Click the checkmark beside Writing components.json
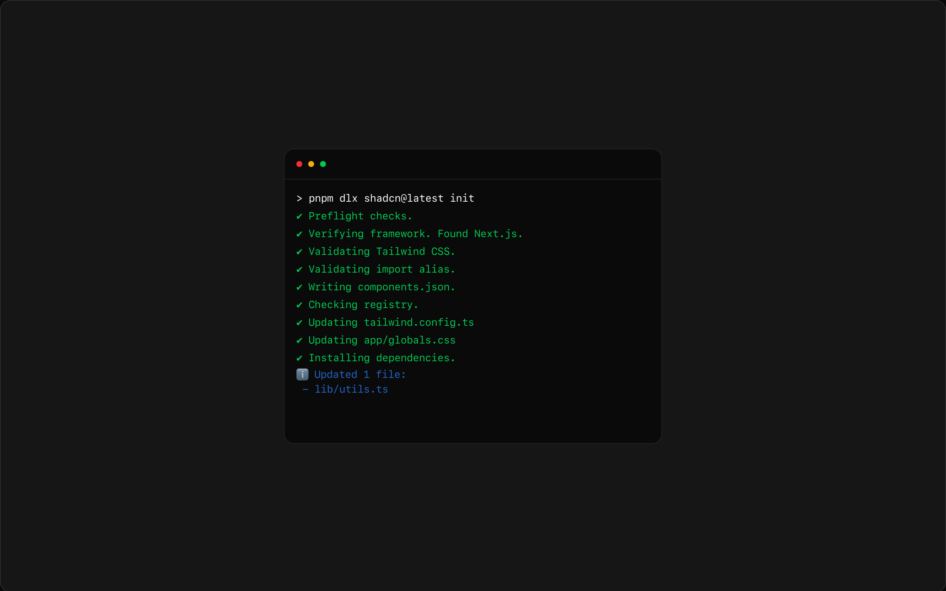 [x=299, y=287]
